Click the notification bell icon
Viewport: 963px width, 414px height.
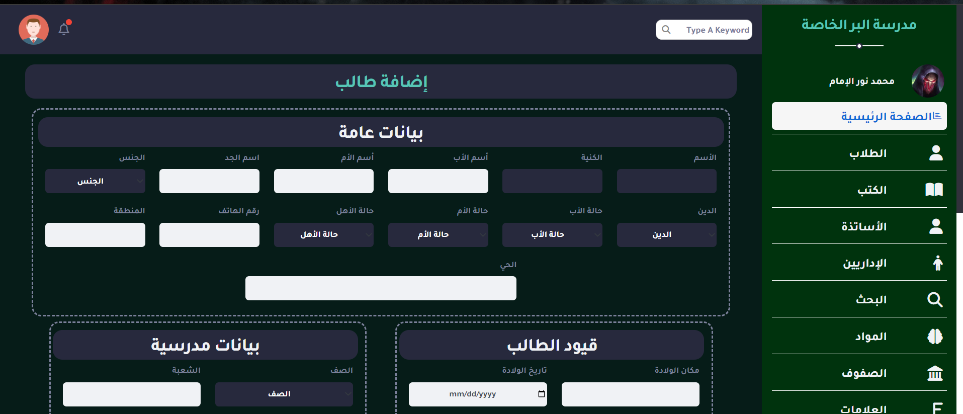click(x=64, y=29)
